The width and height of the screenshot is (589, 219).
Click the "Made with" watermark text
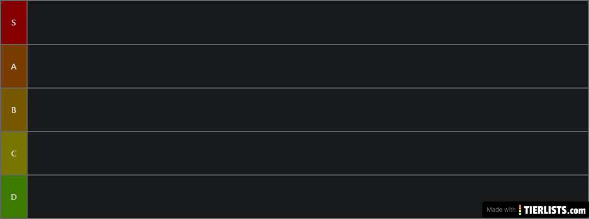[x=501, y=209]
